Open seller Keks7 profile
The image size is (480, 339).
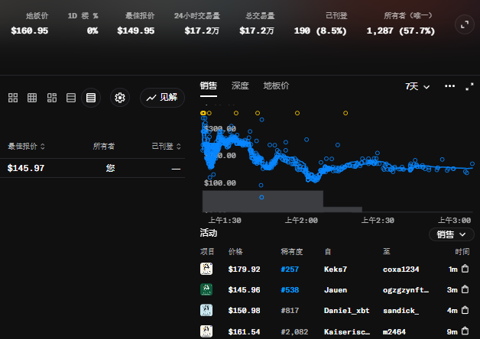[x=336, y=270]
